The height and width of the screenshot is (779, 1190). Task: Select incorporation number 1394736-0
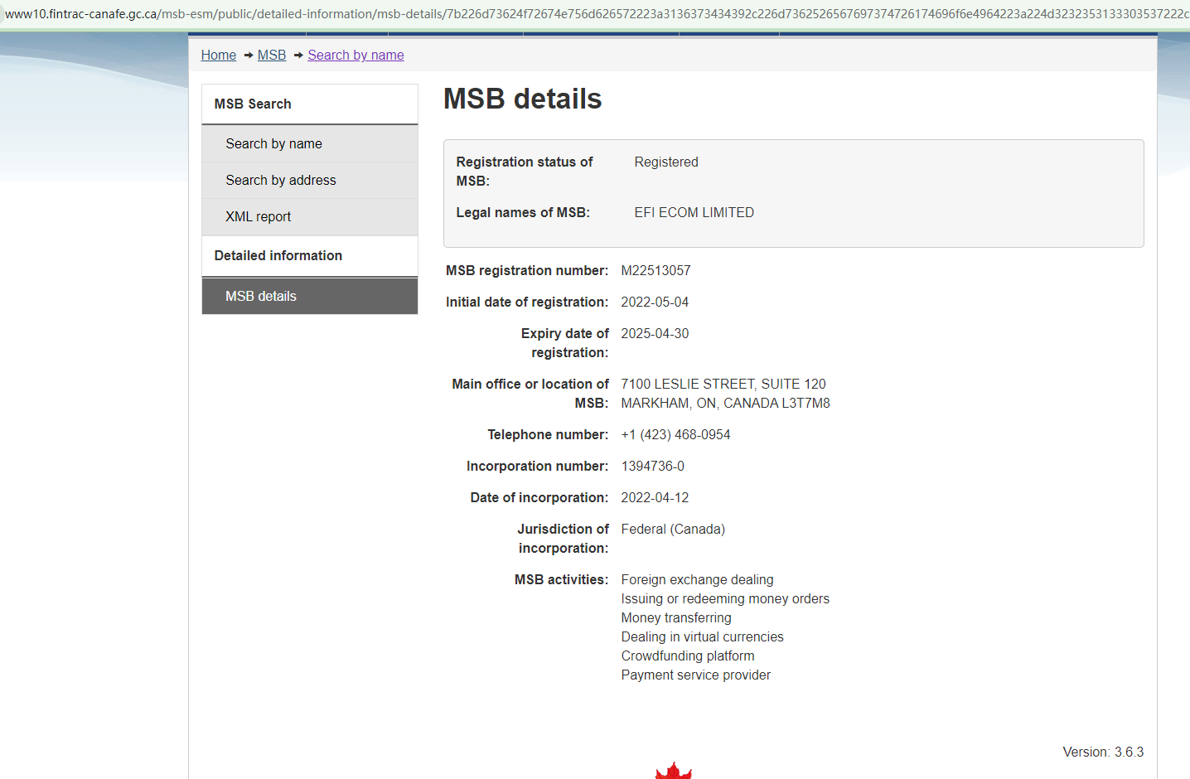coord(653,466)
